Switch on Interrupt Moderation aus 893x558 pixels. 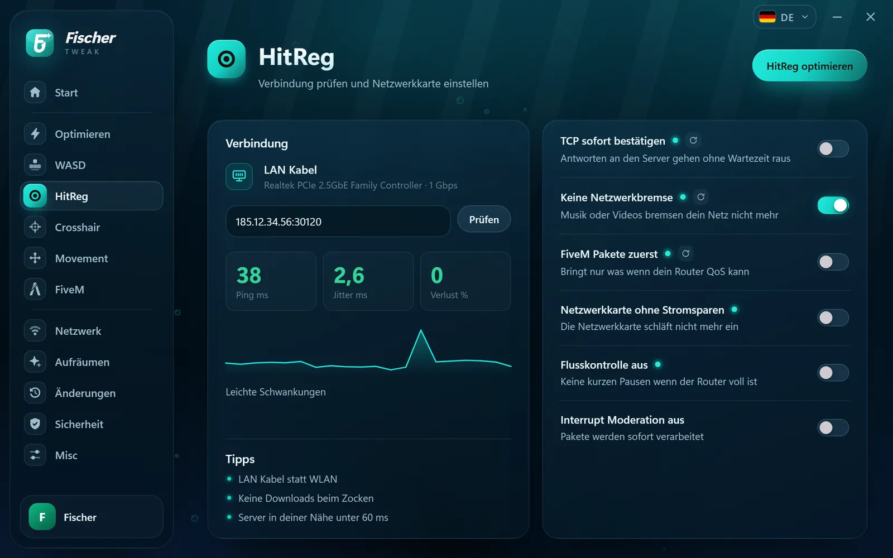click(833, 428)
